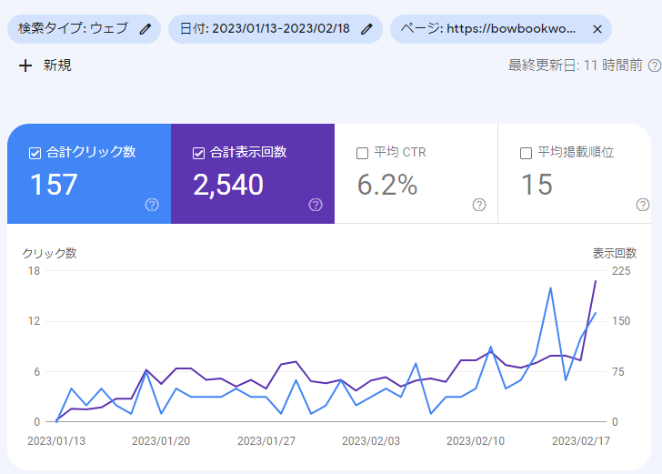662x474 pixels.
Task: Open help icon in 合計クリック数 card
Action: point(152,205)
